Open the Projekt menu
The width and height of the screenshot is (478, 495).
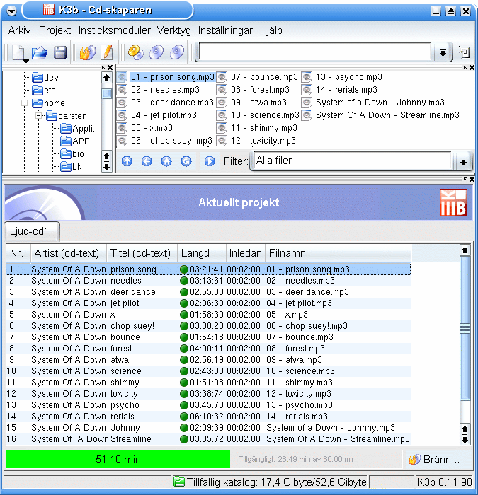(x=55, y=30)
